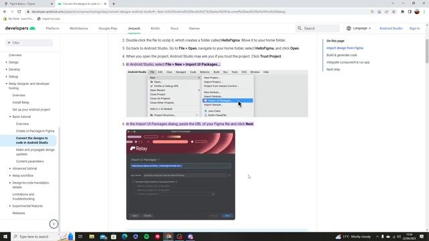
Task: Click the share page icon in address bar
Action: pos(386,12)
